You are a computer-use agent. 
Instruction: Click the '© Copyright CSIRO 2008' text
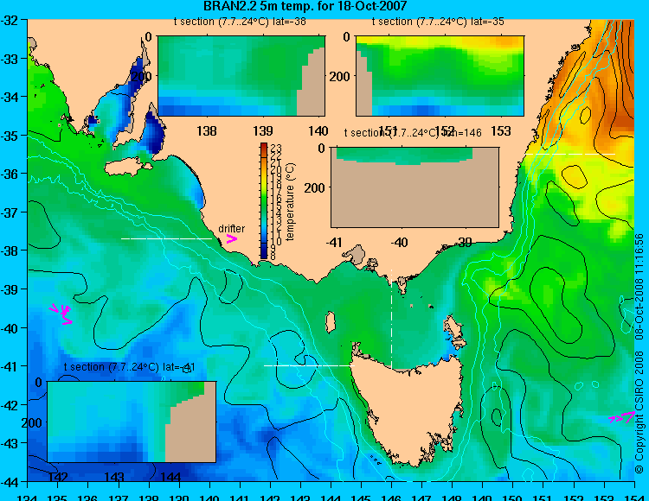(639, 413)
